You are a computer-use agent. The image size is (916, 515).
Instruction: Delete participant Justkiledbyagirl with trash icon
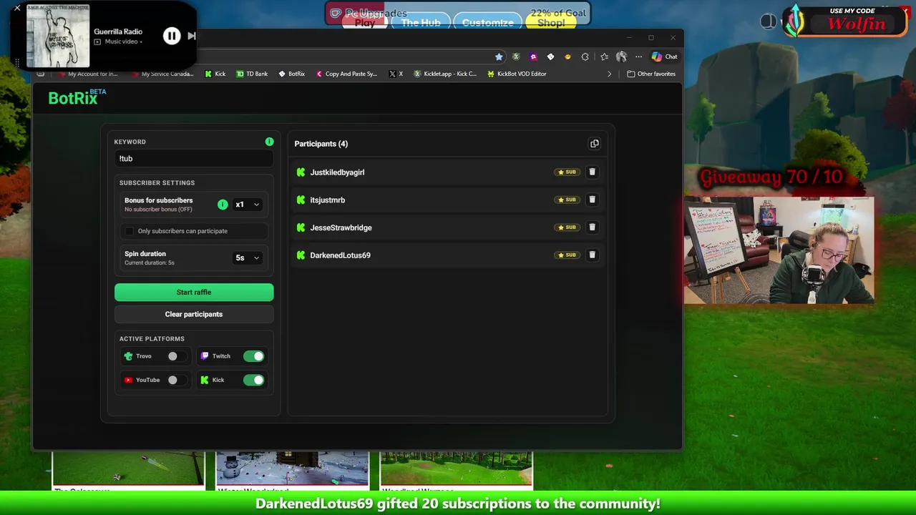pyautogui.click(x=592, y=172)
